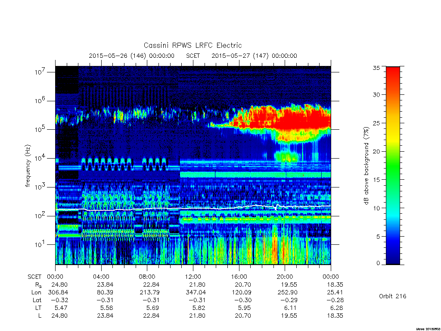The height and width of the screenshot is (331, 441).
Task: Click the white trace line across the spectrogram
Action: click(x=193, y=209)
